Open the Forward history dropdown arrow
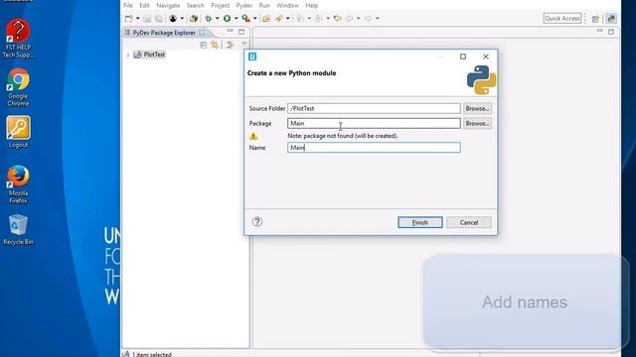Screen dimensions: 636x357 (x=378, y=18)
